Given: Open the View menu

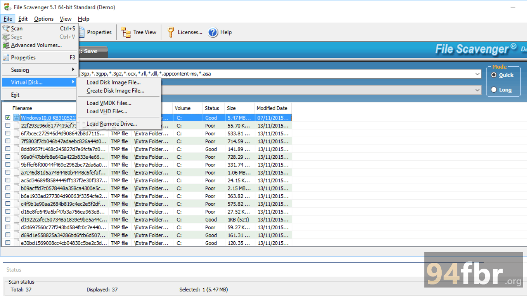Looking at the screenshot, I should click(66, 18).
